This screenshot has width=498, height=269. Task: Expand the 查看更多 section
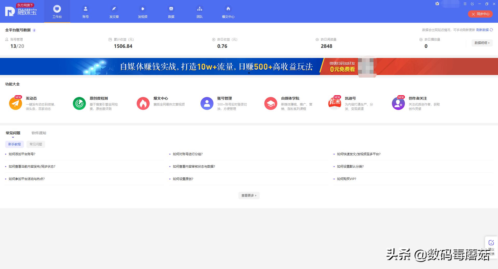249,196
